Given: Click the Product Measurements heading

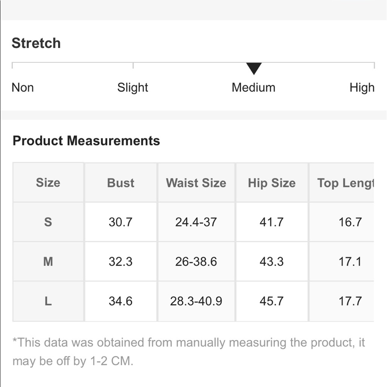Looking at the screenshot, I should 86,141.
